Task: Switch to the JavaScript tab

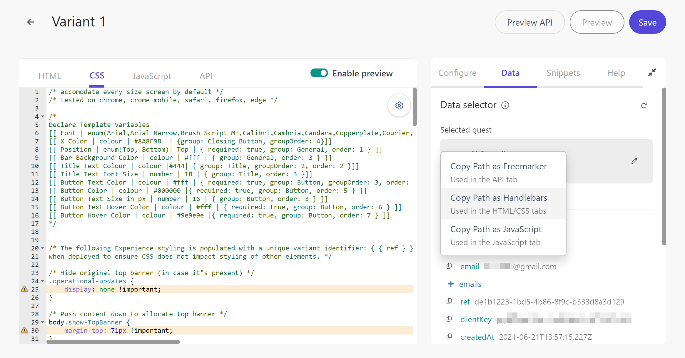Action: [152, 76]
